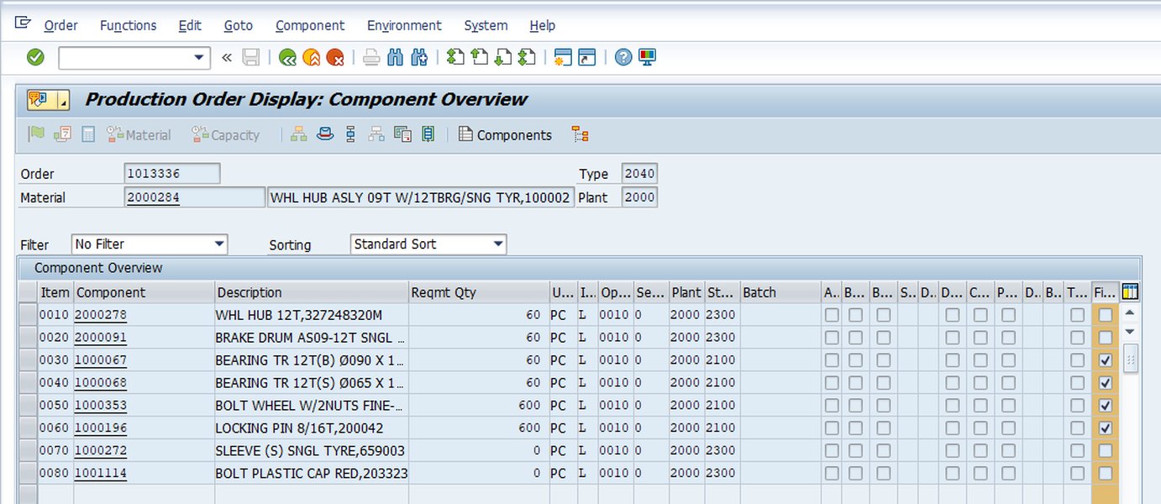Click the Print icon

click(x=370, y=57)
